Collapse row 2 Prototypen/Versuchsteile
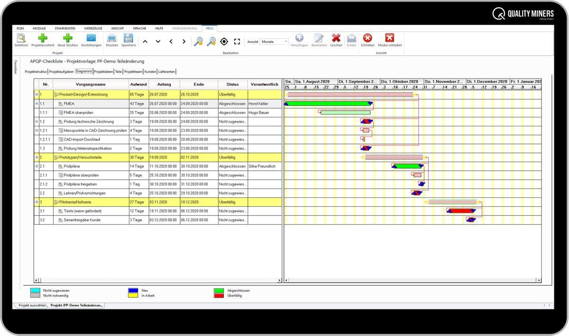 click(37, 157)
